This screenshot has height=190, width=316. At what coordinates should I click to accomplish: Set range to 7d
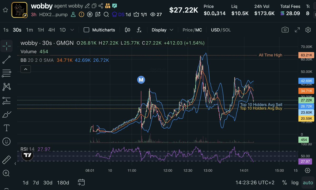(x=36, y=183)
